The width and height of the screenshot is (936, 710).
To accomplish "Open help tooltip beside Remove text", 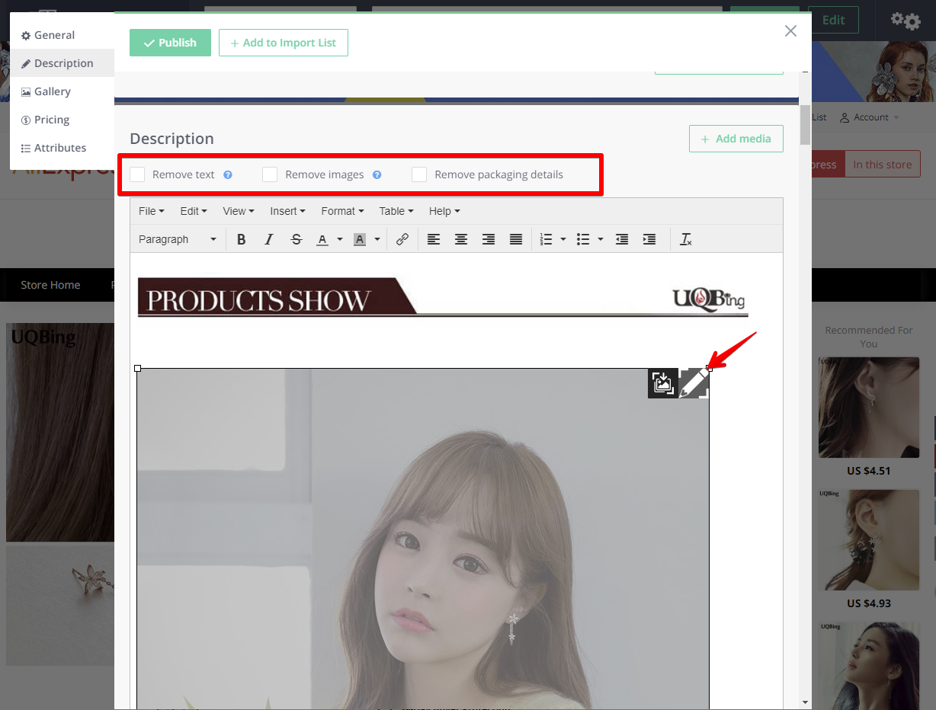I will click(228, 174).
